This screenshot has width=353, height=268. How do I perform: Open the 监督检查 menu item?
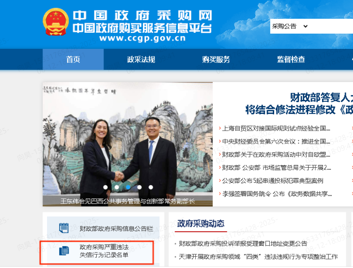[x=291, y=60]
